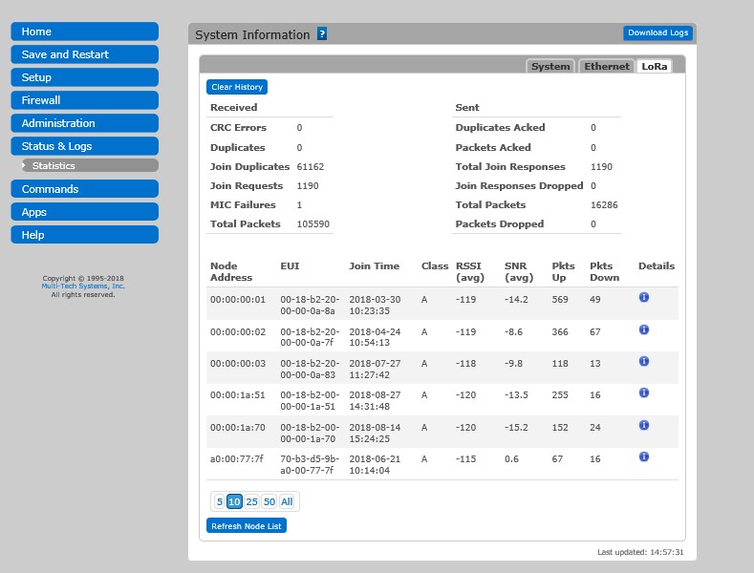Show 5 nodes per page
Image resolution: width=754 pixels, height=573 pixels.
(219, 501)
